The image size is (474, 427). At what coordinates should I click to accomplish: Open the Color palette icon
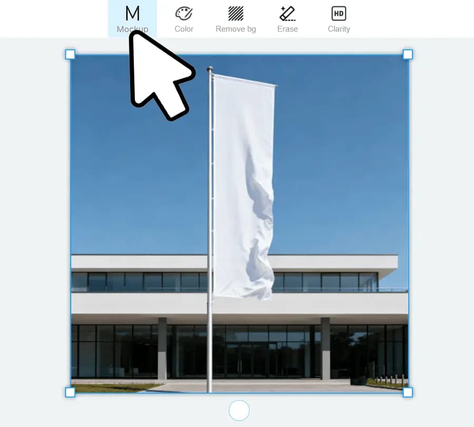(x=184, y=13)
